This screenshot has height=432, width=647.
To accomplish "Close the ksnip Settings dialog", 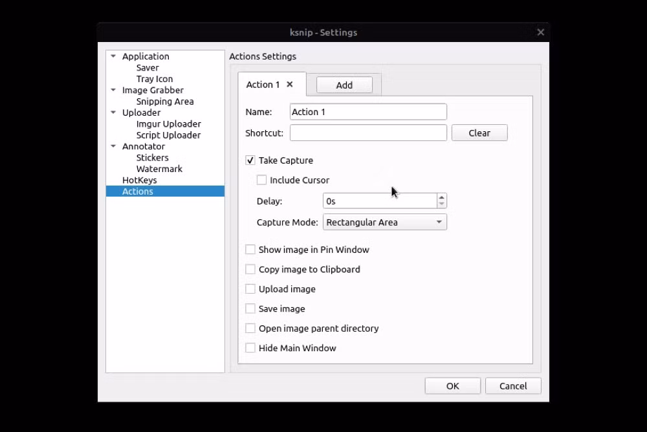I will [x=540, y=32].
